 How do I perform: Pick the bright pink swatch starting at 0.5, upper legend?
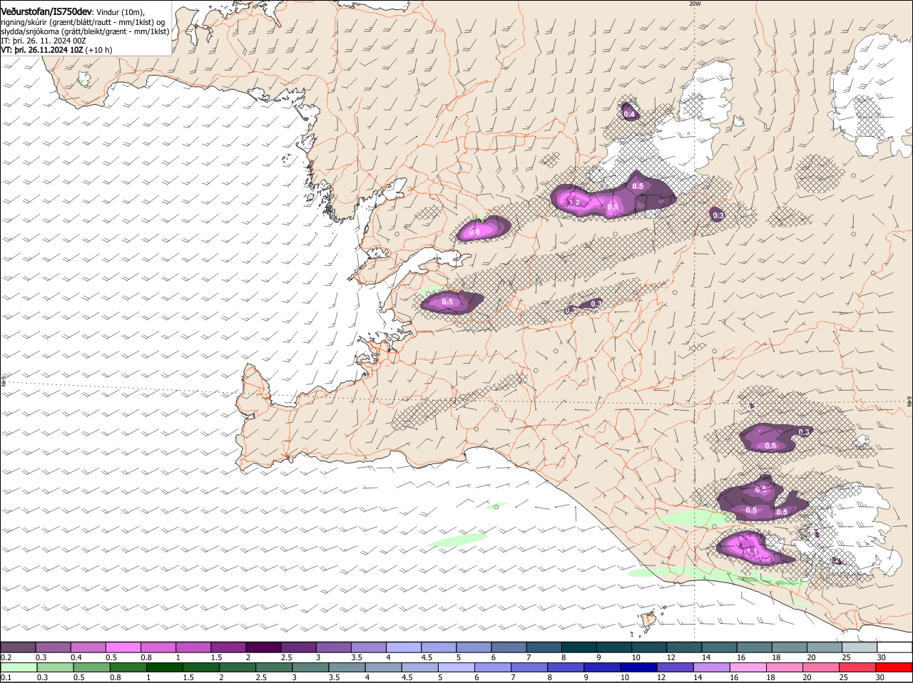(123, 647)
